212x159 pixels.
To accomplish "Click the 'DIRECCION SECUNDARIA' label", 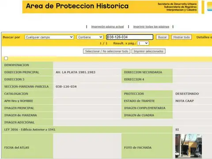I will point(143,72).
